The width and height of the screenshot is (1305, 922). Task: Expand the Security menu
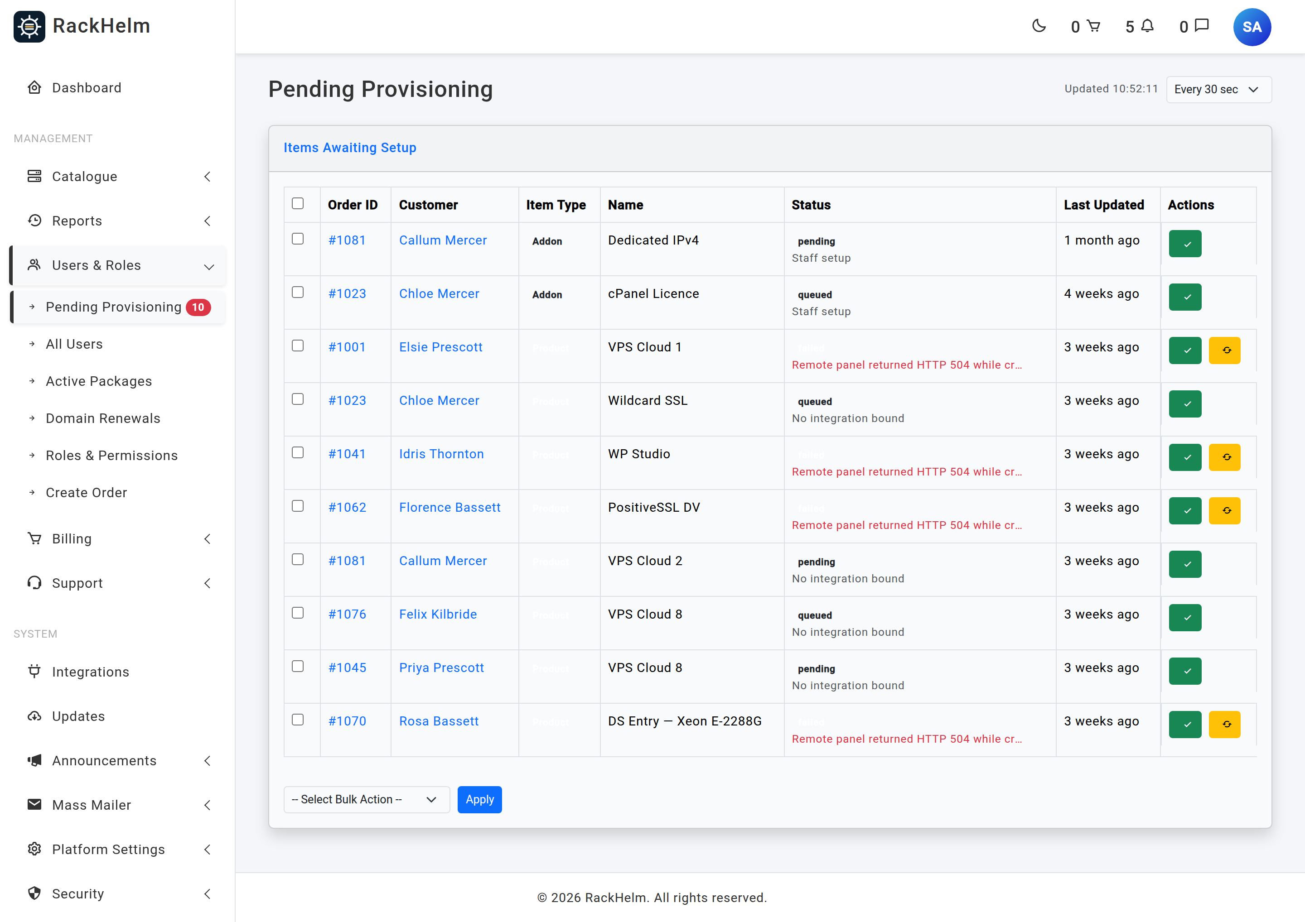118,893
